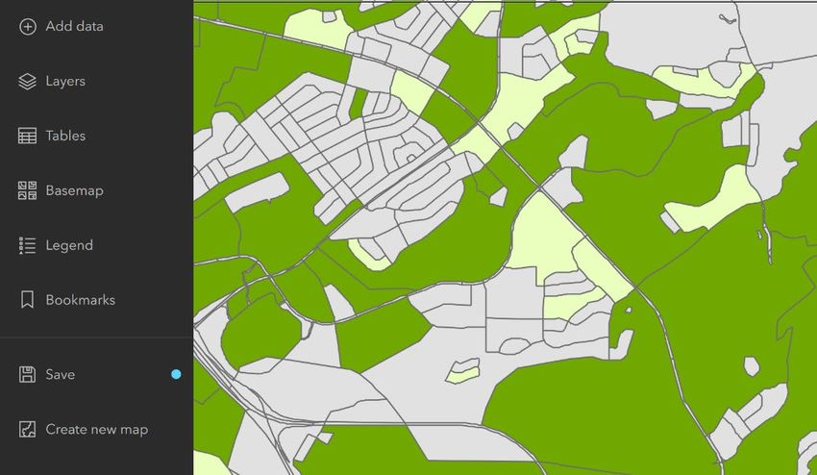Open the Basemap gallery icon
Viewport: 817px width, 475px height.
(x=28, y=190)
